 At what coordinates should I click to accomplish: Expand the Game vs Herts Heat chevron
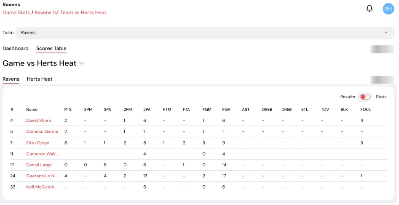[x=82, y=63]
